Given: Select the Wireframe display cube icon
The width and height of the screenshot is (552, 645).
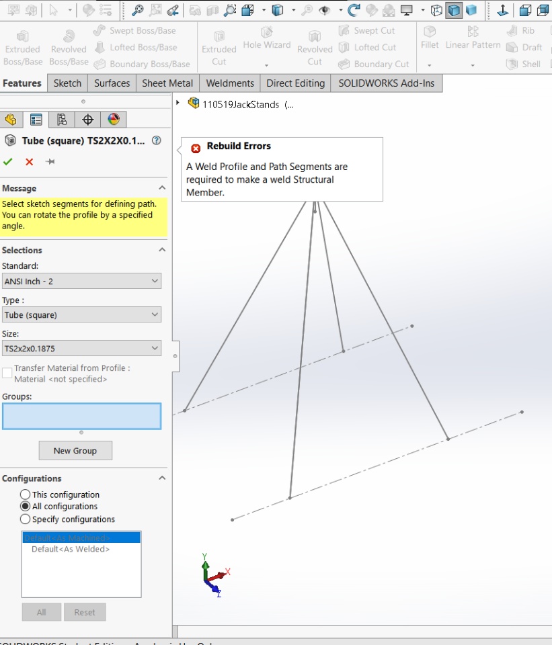Looking at the screenshot, I should [x=436, y=10].
